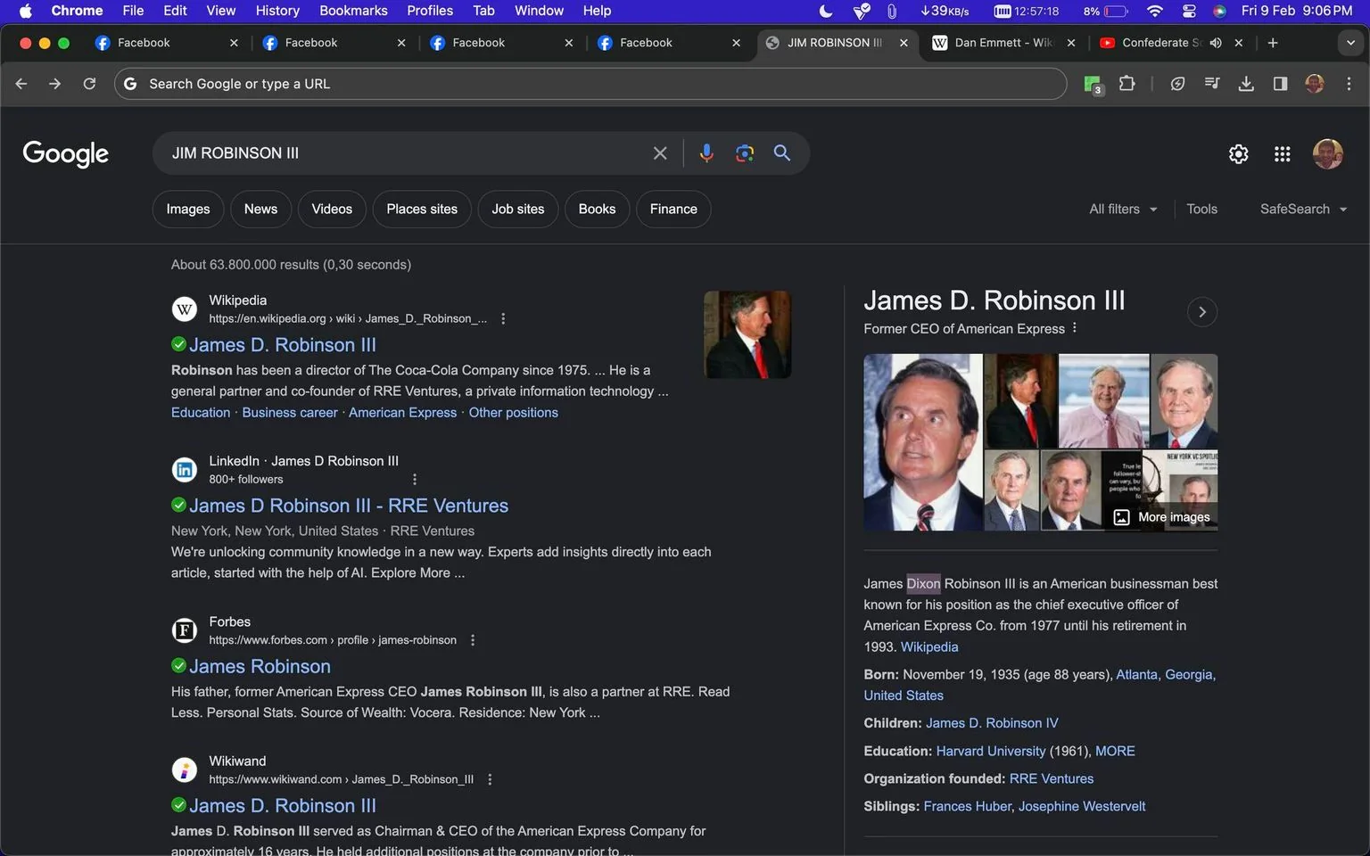Open Chrome profile avatar in toolbar
This screenshot has width=1370, height=856.
coord(1315,84)
